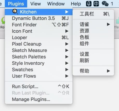Expand the 语雀 submenu arrow
Screen dimensions: 119x111
tap(108, 24)
